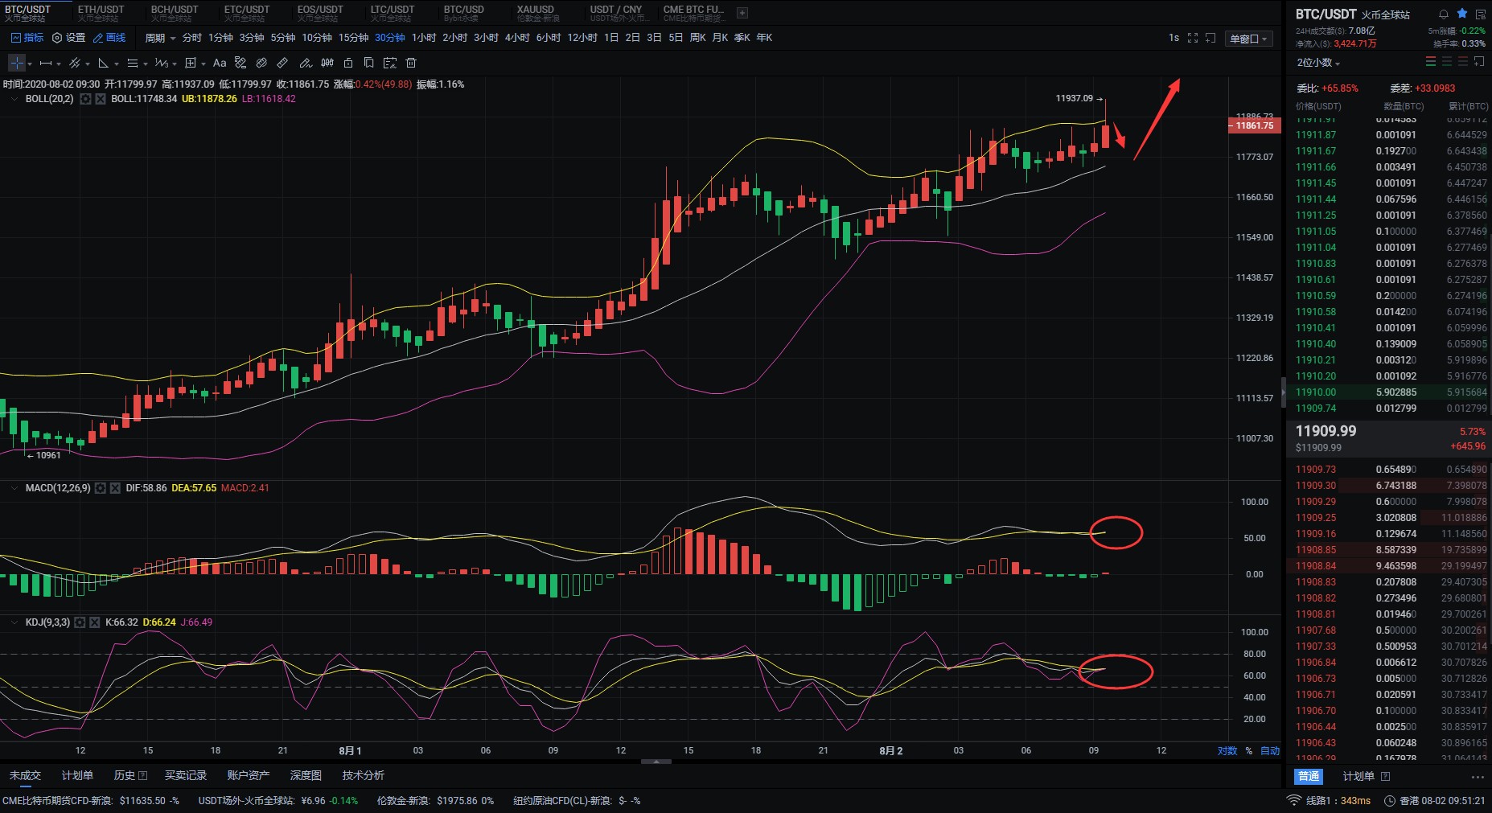Switch to the CME BTC futures tab
The width and height of the screenshot is (1492, 813).
pos(693,13)
